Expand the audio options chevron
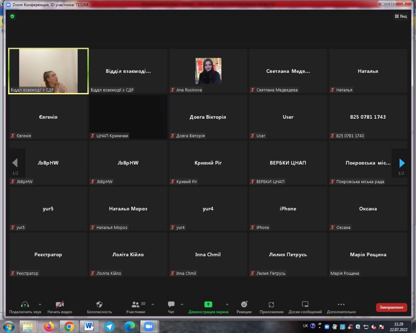The height and width of the screenshot is (333, 416). click(40, 304)
